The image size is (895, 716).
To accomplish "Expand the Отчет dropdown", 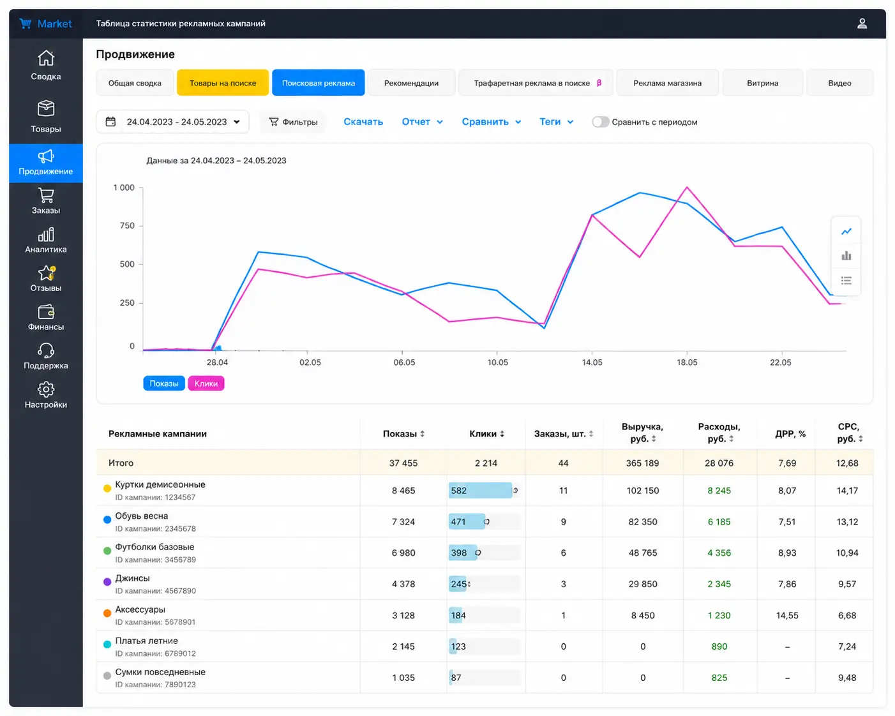I will pyautogui.click(x=422, y=122).
